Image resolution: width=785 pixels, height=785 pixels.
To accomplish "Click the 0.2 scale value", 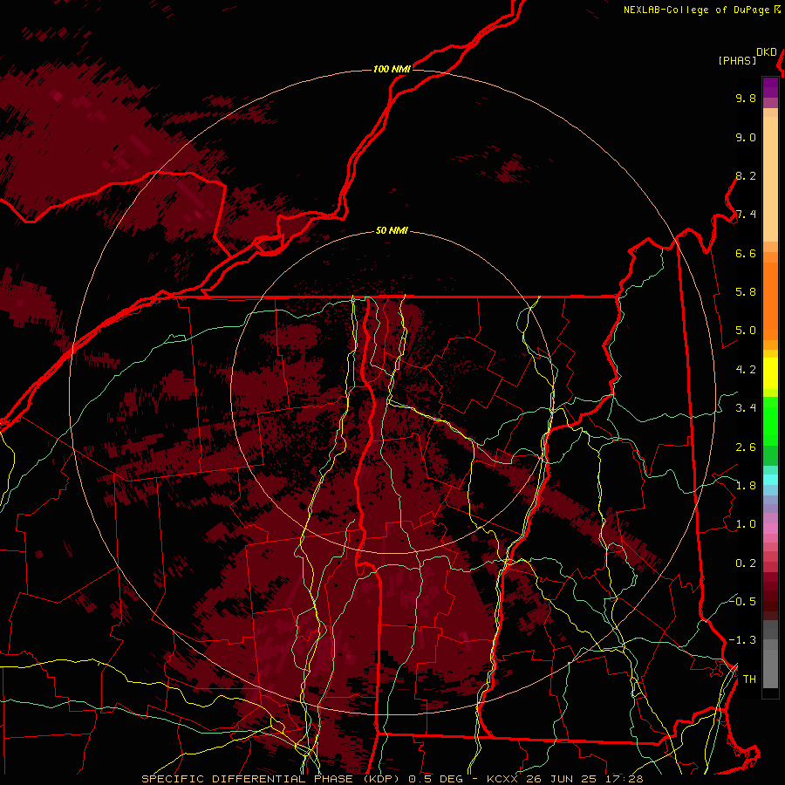I will (746, 563).
